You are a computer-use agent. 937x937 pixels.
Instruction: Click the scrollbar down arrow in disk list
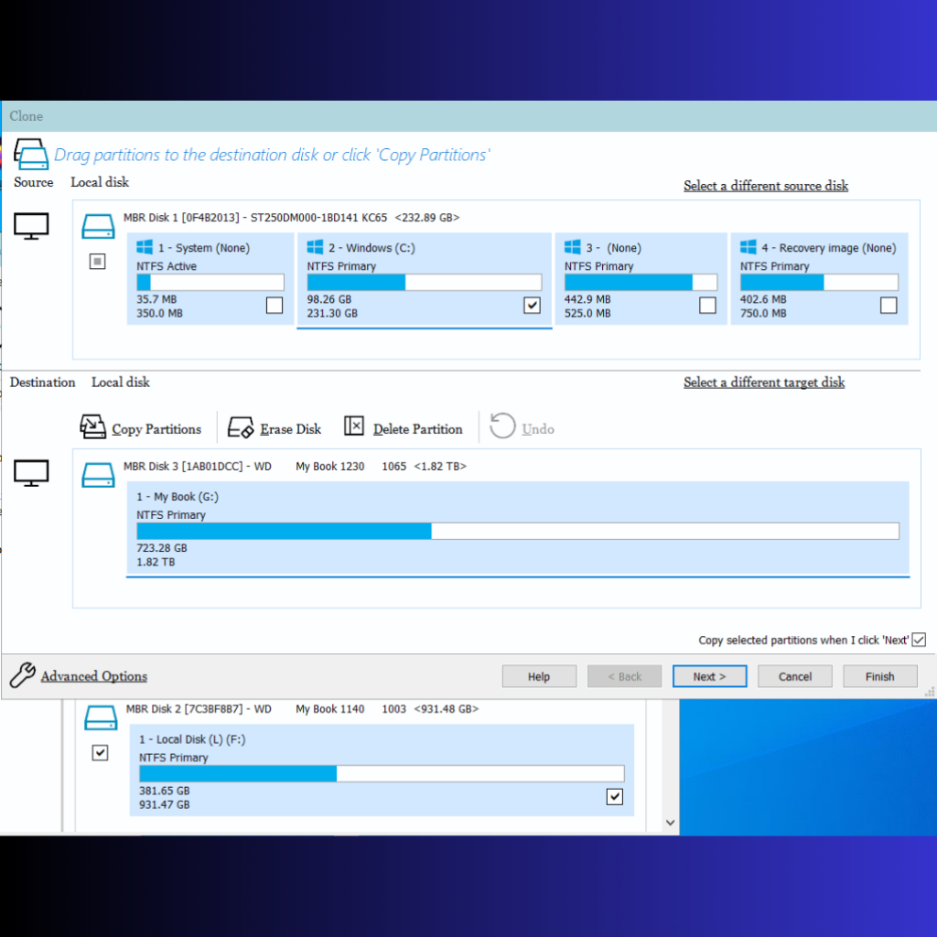[x=670, y=823]
